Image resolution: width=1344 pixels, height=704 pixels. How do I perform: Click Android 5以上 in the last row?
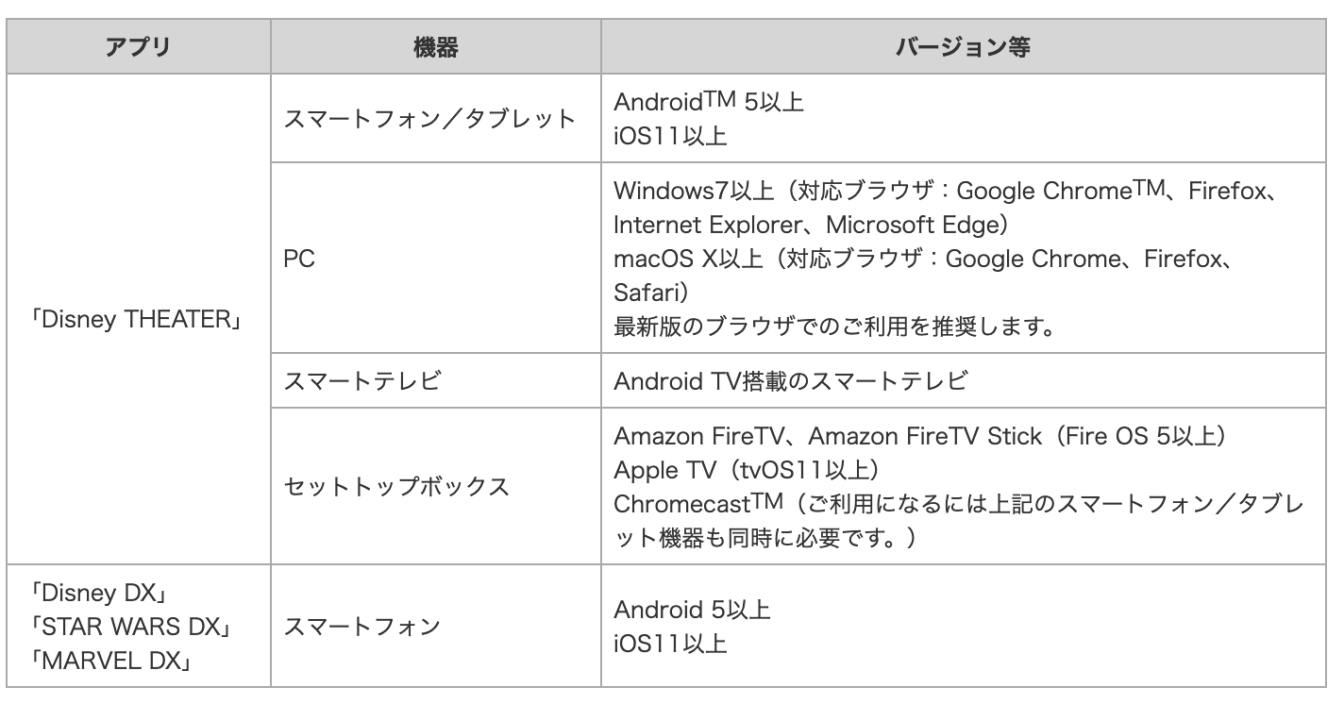692,610
